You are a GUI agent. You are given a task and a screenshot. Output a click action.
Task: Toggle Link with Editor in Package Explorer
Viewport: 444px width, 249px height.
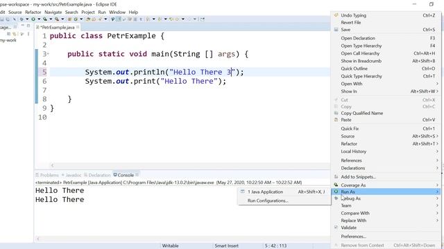[14, 34]
